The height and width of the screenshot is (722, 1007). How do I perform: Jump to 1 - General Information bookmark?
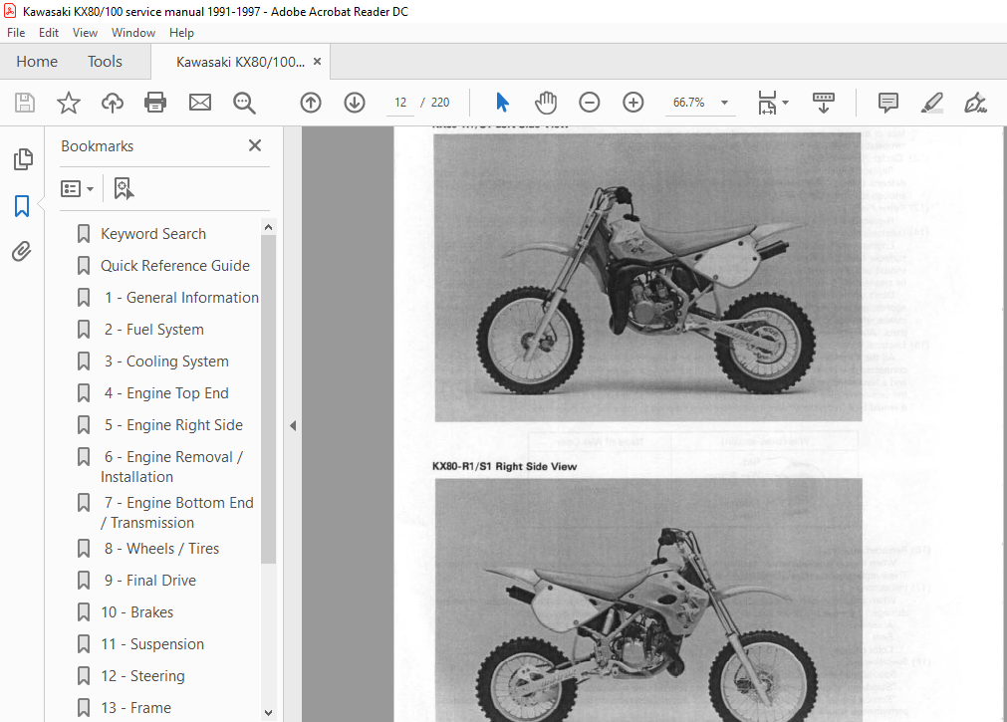[x=181, y=298]
